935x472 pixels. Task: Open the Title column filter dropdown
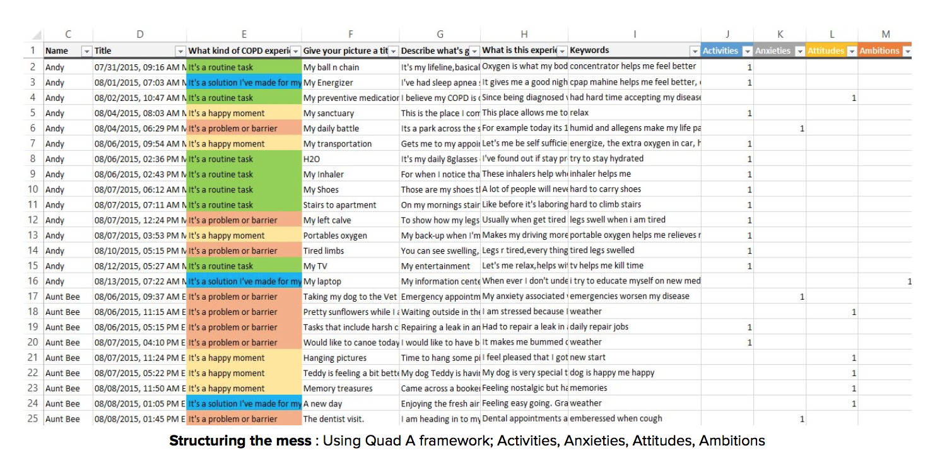(x=181, y=50)
